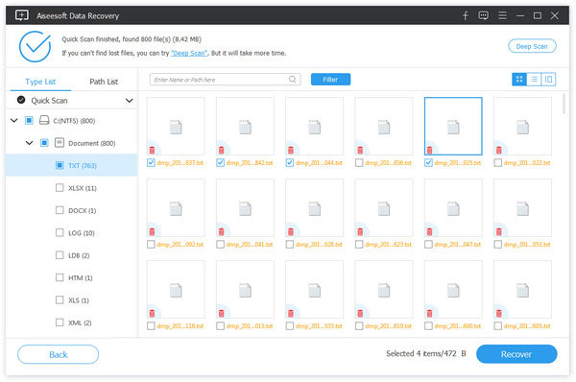Check the DOCX (1) type
The image size is (576, 382).
pos(60,210)
